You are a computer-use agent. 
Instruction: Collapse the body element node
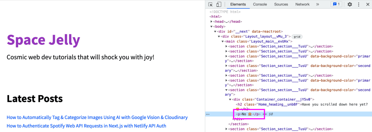[x=211, y=26]
